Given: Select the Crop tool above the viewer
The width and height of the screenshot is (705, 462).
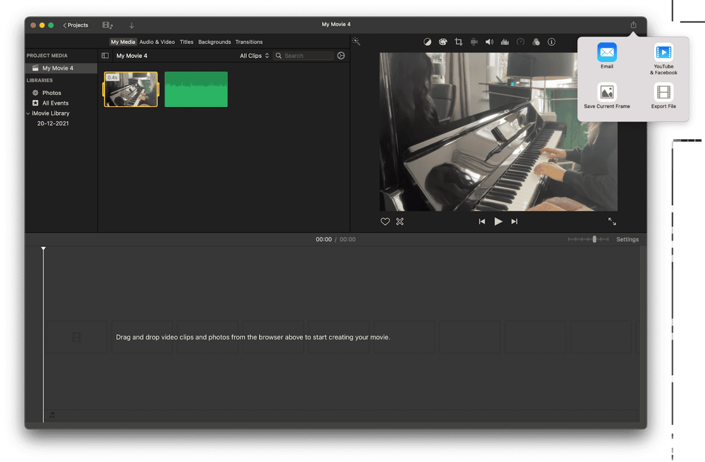Looking at the screenshot, I should (459, 42).
